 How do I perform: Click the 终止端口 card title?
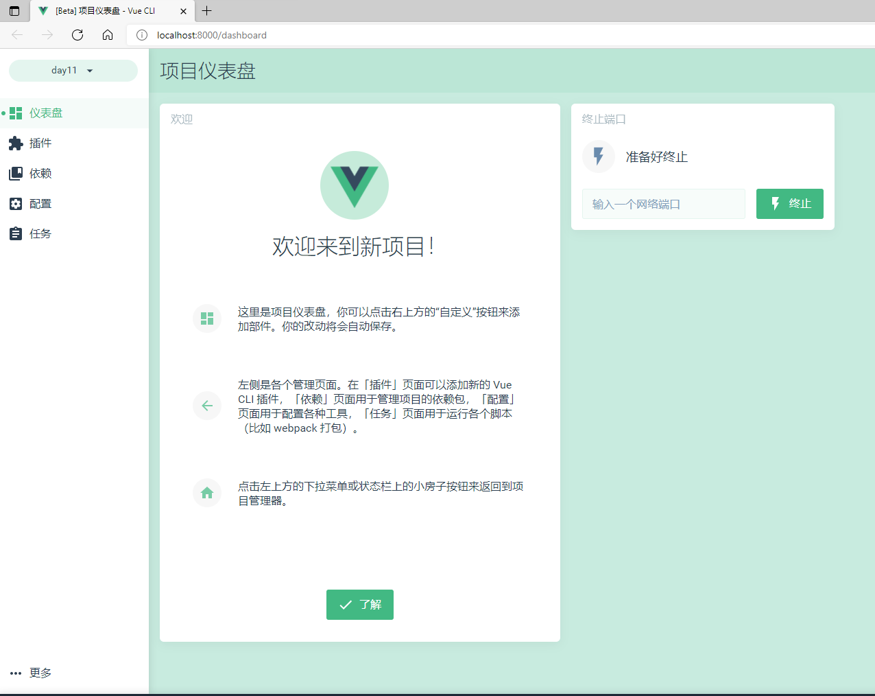click(604, 119)
